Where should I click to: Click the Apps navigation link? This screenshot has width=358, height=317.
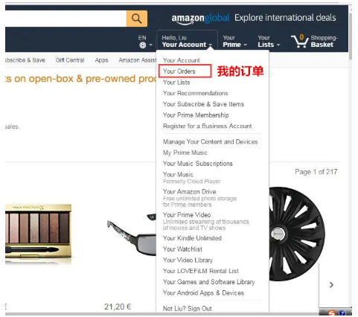tap(101, 60)
